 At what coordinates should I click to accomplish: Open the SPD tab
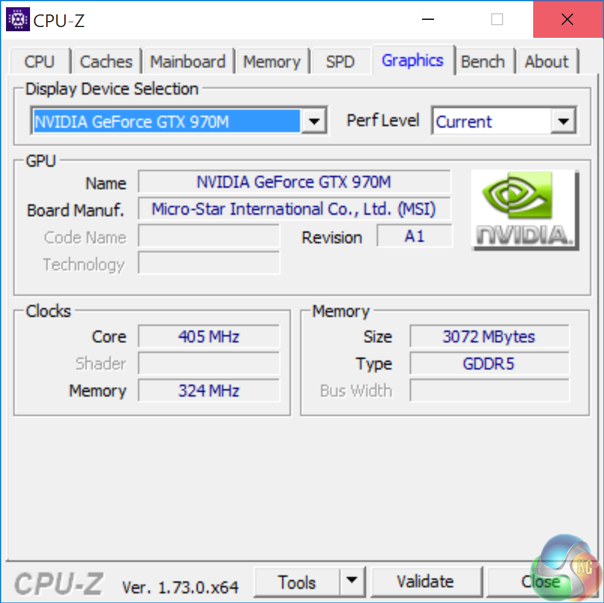tap(340, 62)
